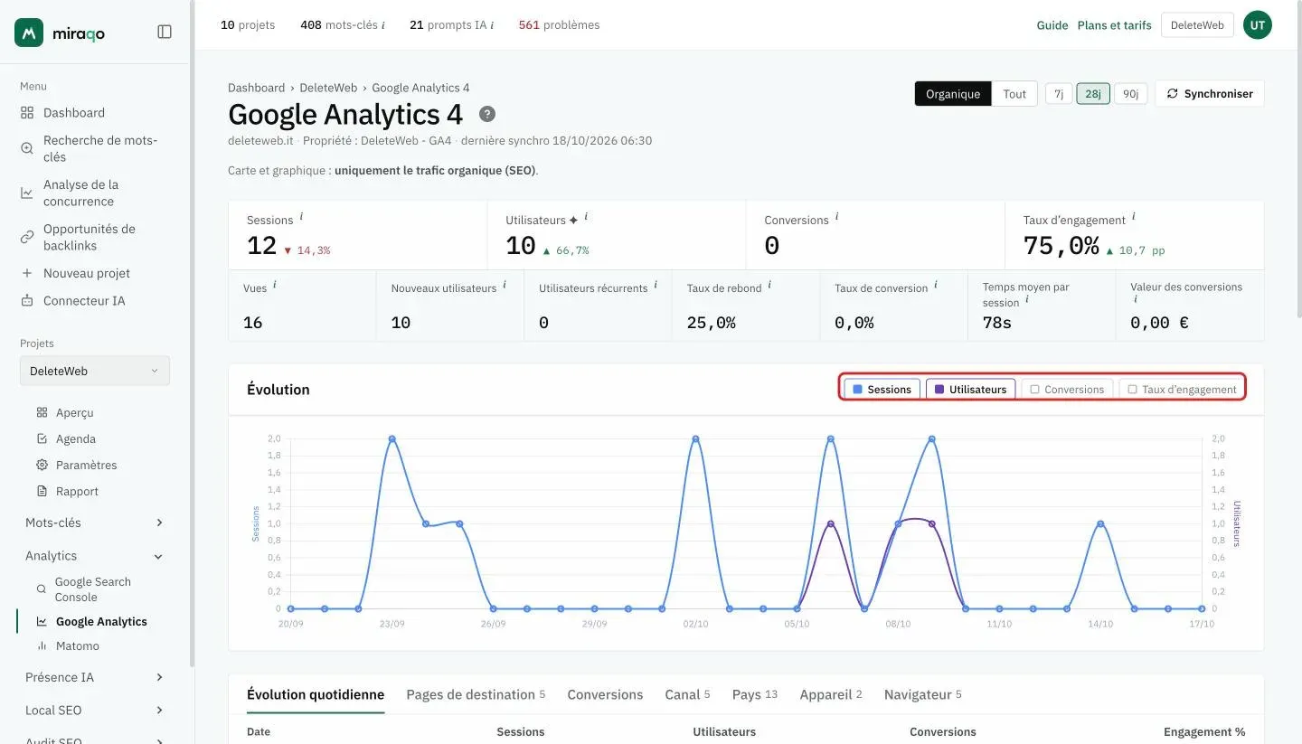Open the Guide link
Image resolution: width=1302 pixels, height=744 pixels.
1052,25
